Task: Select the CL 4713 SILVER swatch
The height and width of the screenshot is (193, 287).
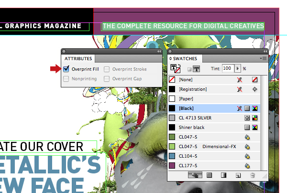Action: tap(214, 118)
